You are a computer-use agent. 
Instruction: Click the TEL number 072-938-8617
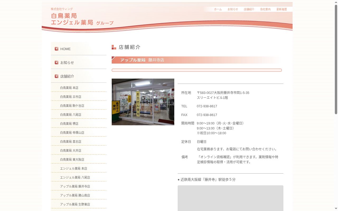(207, 106)
